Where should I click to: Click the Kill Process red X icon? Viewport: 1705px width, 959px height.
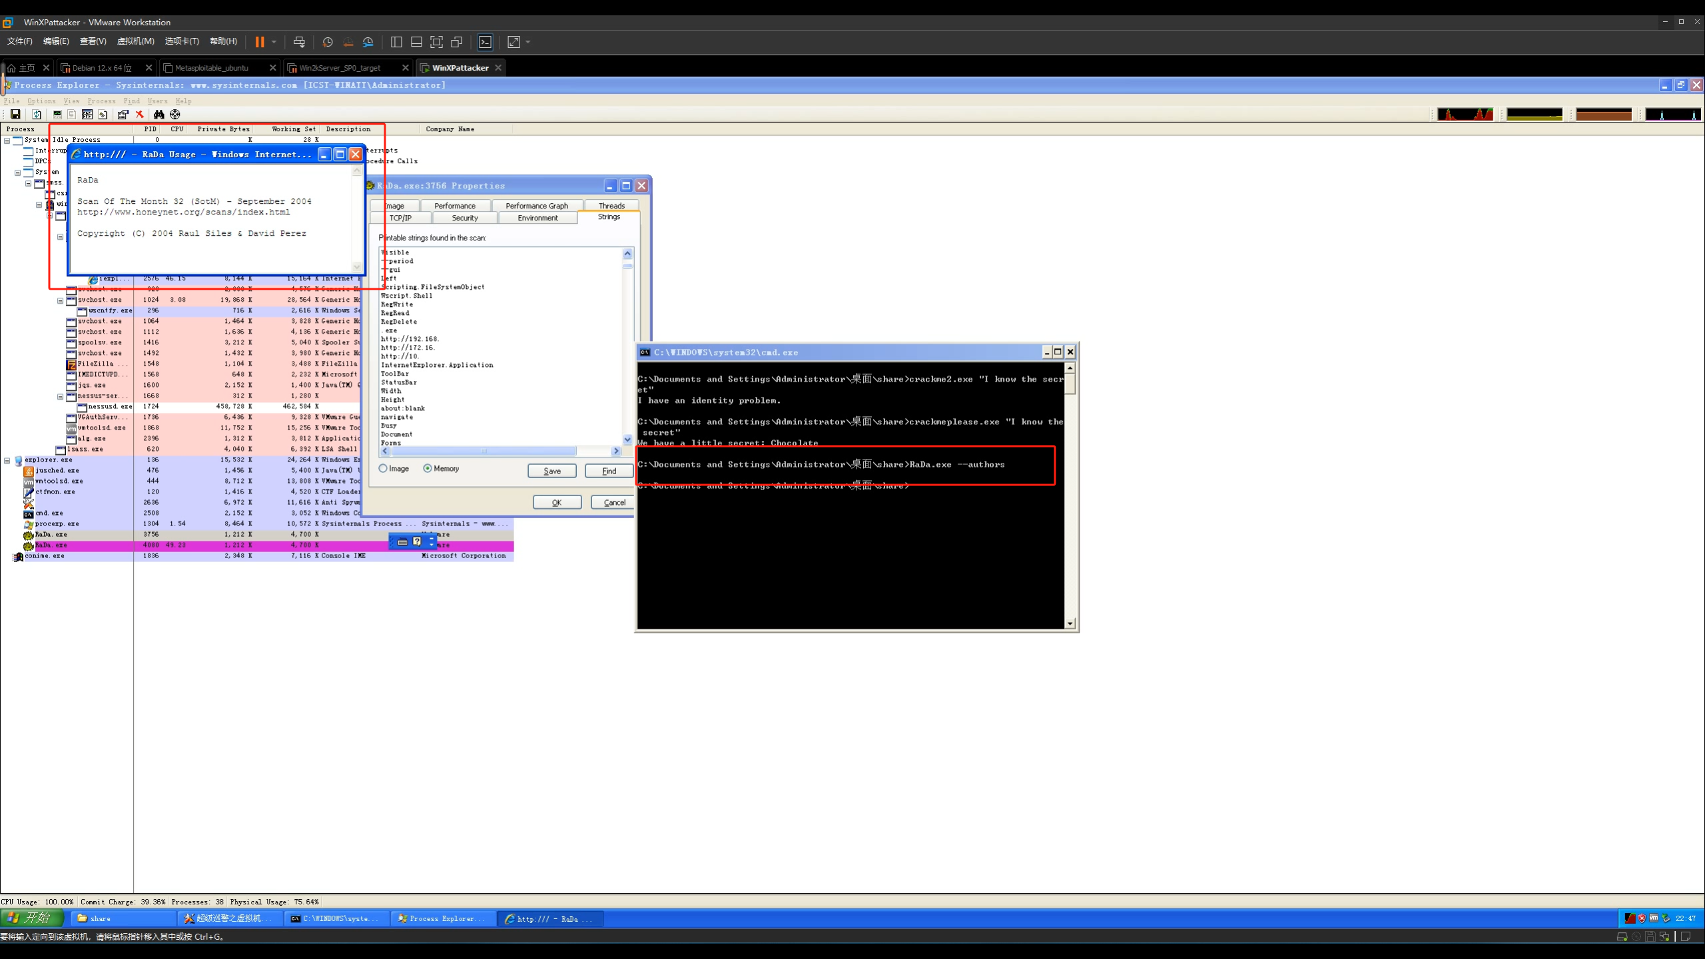point(140,115)
